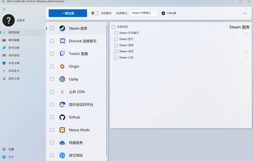Check the 网盘服务 checkbox
The width and height of the screenshot is (253, 161).
tap(52, 143)
